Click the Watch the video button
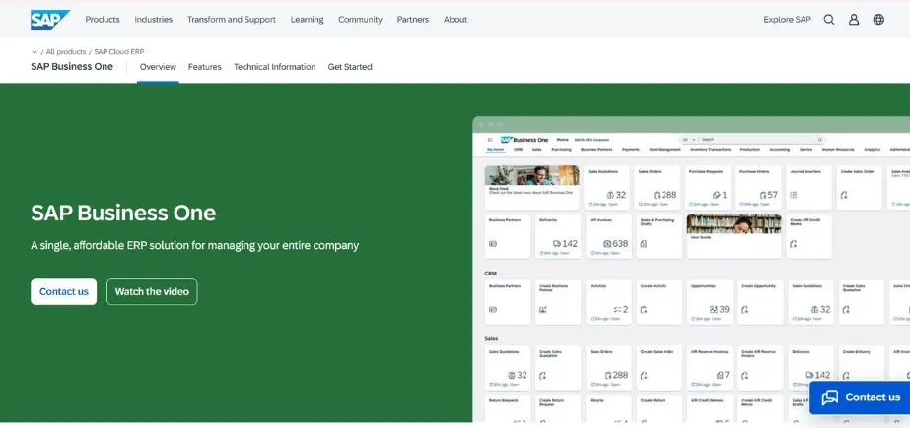910x428 pixels. [152, 292]
